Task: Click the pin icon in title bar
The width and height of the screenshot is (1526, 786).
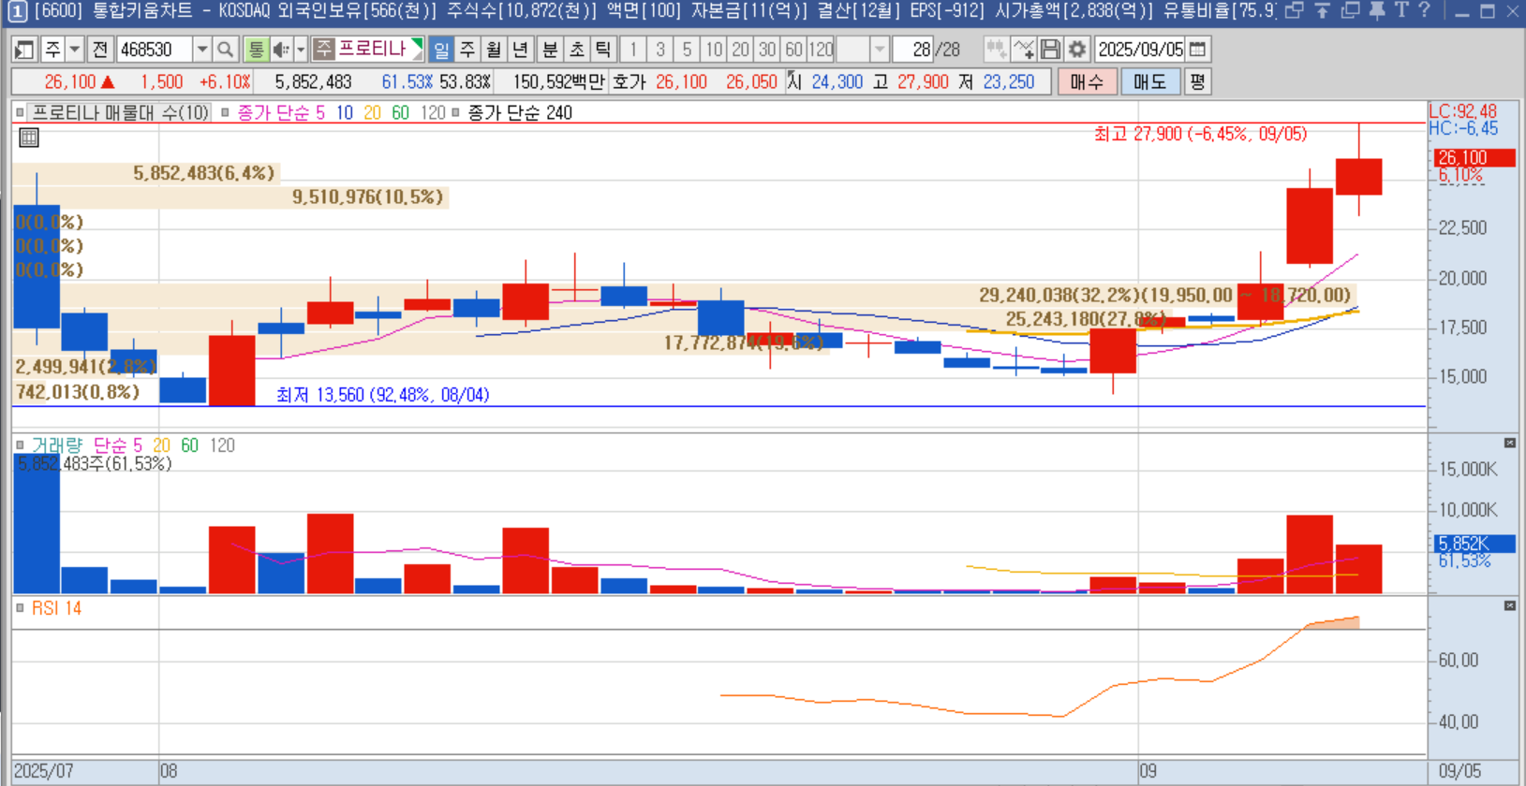Action: [x=1376, y=10]
